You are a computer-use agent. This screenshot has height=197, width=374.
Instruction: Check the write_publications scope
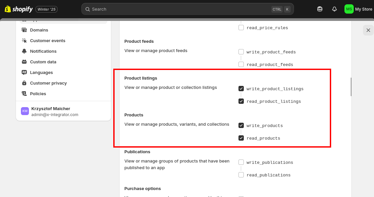241,162
